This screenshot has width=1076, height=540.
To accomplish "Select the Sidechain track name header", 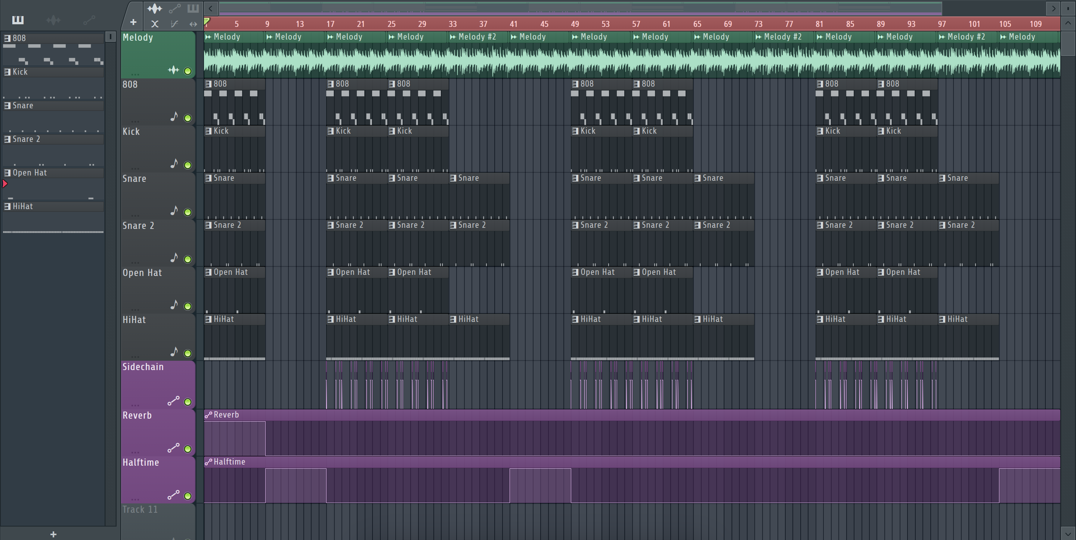I will click(143, 367).
